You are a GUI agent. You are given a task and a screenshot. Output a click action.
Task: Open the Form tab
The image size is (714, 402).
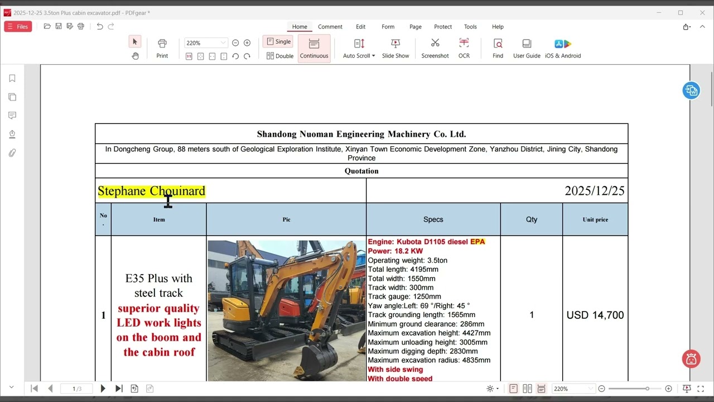click(x=388, y=27)
